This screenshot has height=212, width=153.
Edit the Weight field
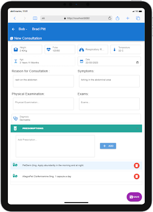coord(27,49)
